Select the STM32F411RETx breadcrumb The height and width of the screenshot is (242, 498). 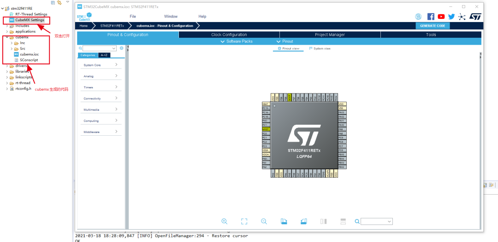point(112,26)
